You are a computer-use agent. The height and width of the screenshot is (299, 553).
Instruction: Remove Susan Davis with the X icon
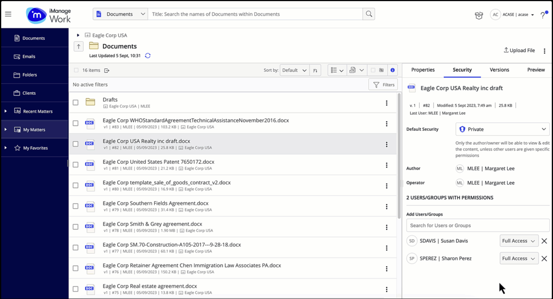click(x=544, y=241)
